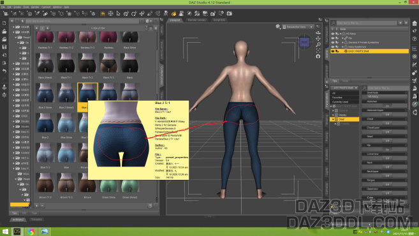
Task: Click the viewport zoom magnifier control
Action: (318, 45)
